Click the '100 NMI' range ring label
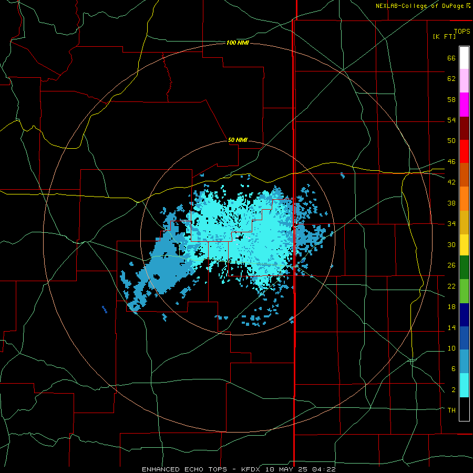 click(x=238, y=43)
